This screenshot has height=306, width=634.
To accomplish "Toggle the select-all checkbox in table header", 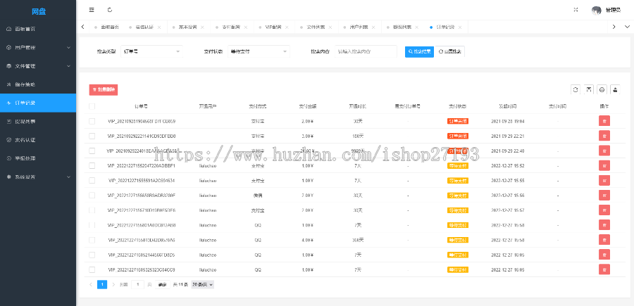I will 92,106.
